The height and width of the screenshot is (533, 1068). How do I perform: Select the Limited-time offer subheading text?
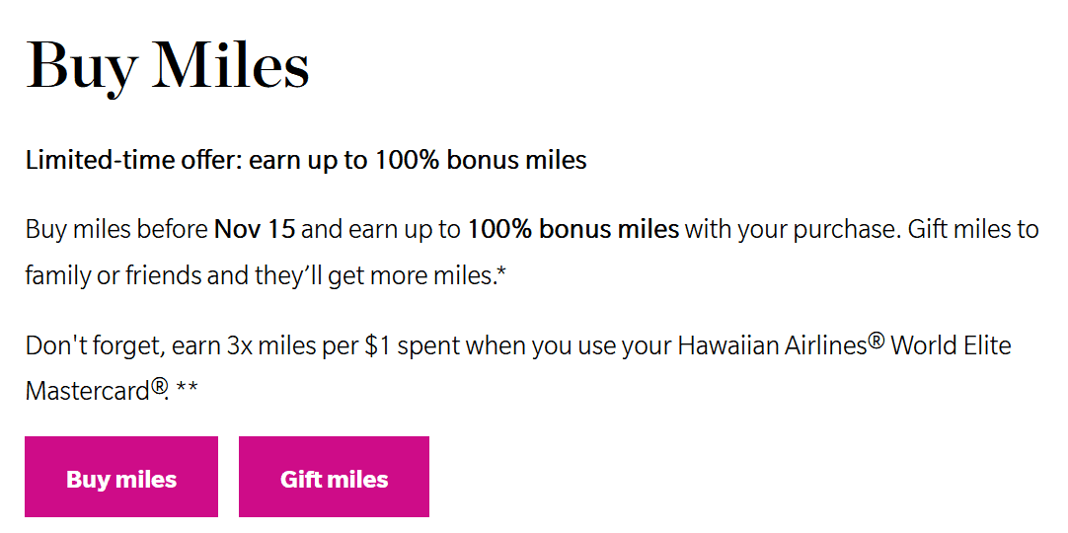(306, 160)
